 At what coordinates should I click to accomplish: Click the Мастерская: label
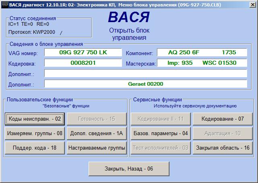[x=141, y=64]
